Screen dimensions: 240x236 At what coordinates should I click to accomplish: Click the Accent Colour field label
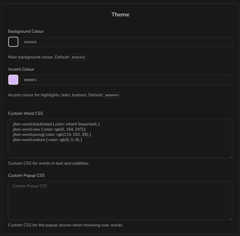[21, 69]
